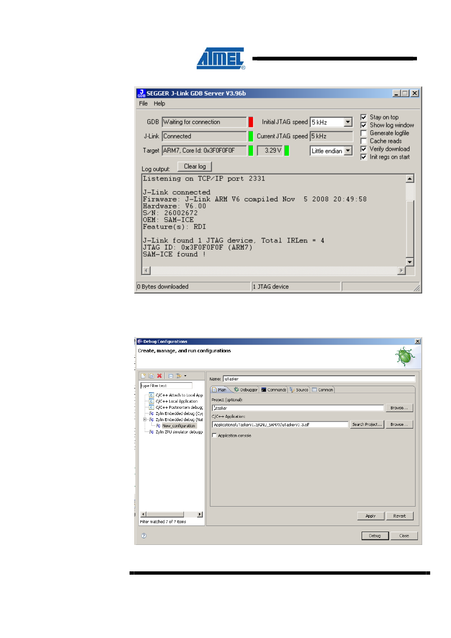Click the Name input field
Screen dimensions: 451x638
point(319,379)
